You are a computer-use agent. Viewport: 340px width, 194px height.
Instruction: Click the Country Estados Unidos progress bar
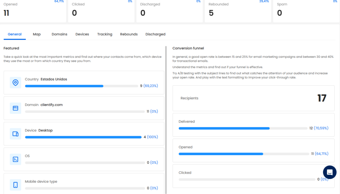(81, 86)
